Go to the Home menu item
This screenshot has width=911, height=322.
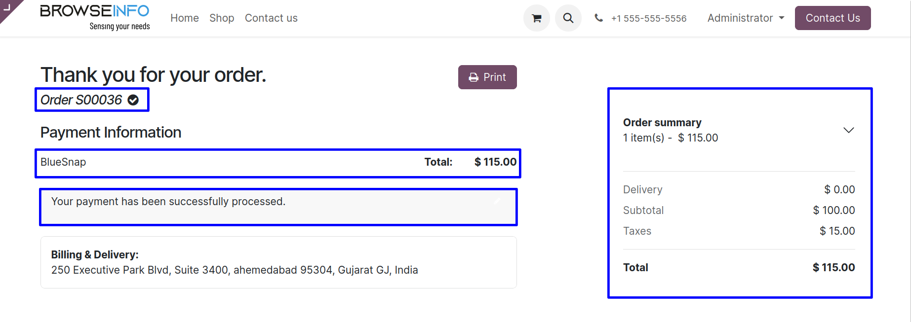coord(185,18)
